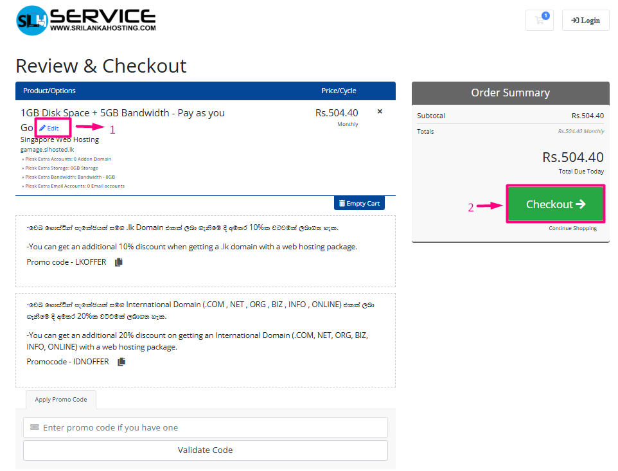
Task: Click the ticket icon in promo field
Action: (x=35, y=427)
